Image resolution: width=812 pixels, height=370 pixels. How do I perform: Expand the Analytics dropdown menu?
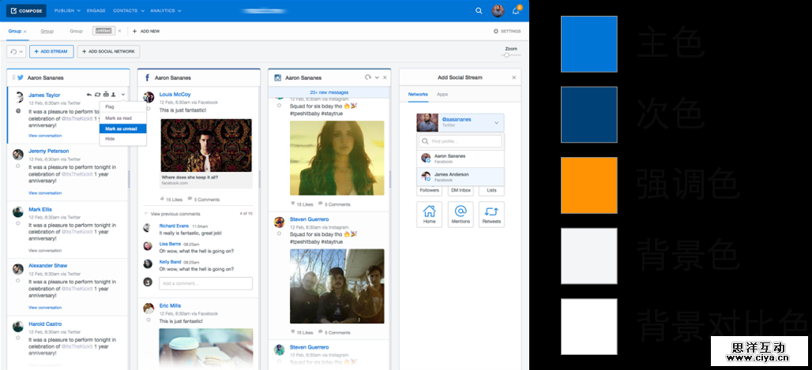pyautogui.click(x=165, y=11)
